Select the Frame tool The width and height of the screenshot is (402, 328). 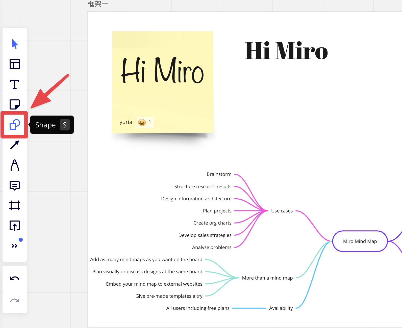point(15,205)
